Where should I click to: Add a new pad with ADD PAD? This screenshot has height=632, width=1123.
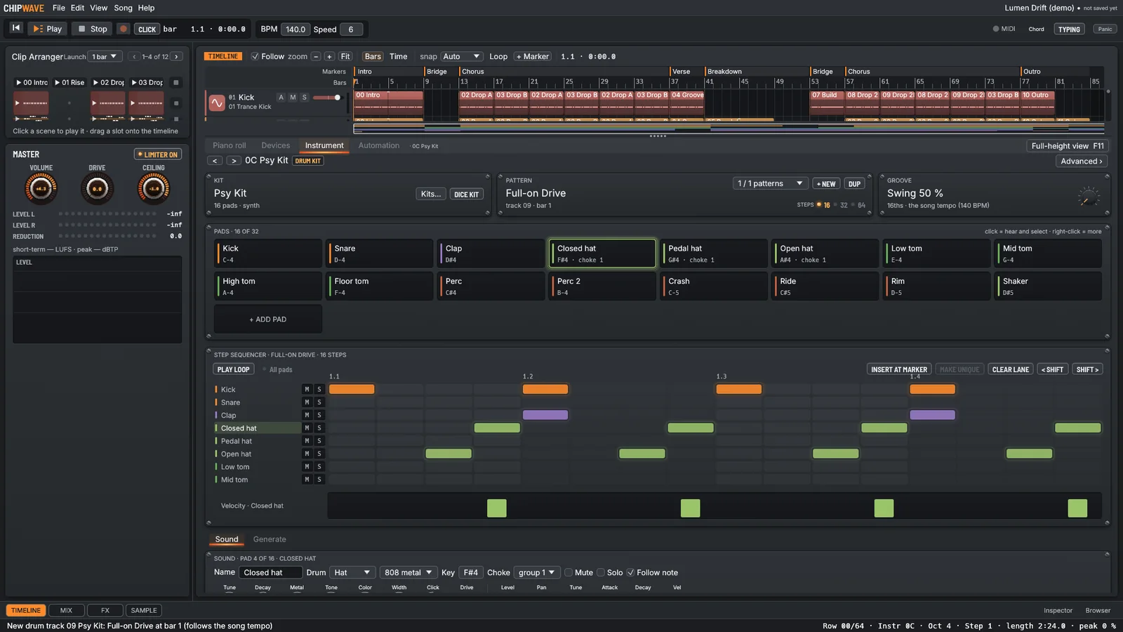268,320
